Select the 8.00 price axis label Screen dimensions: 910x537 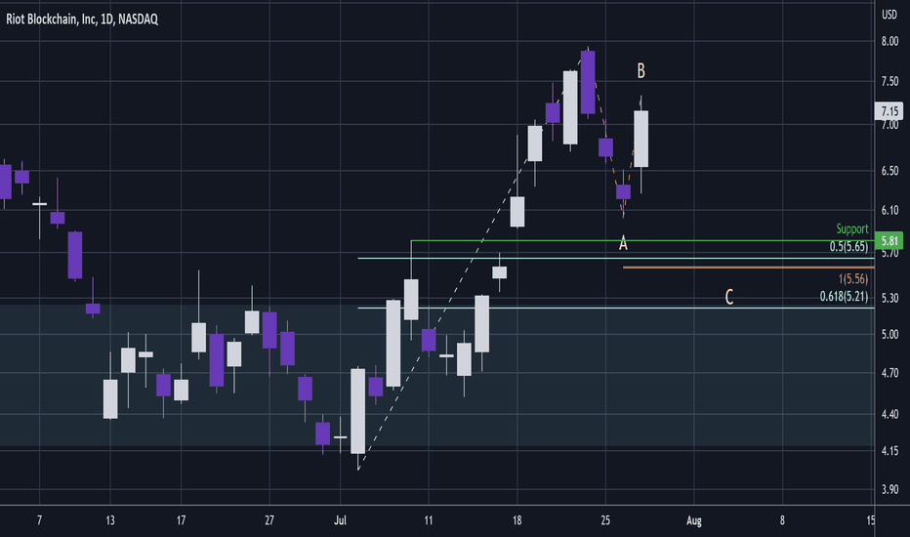[889, 41]
